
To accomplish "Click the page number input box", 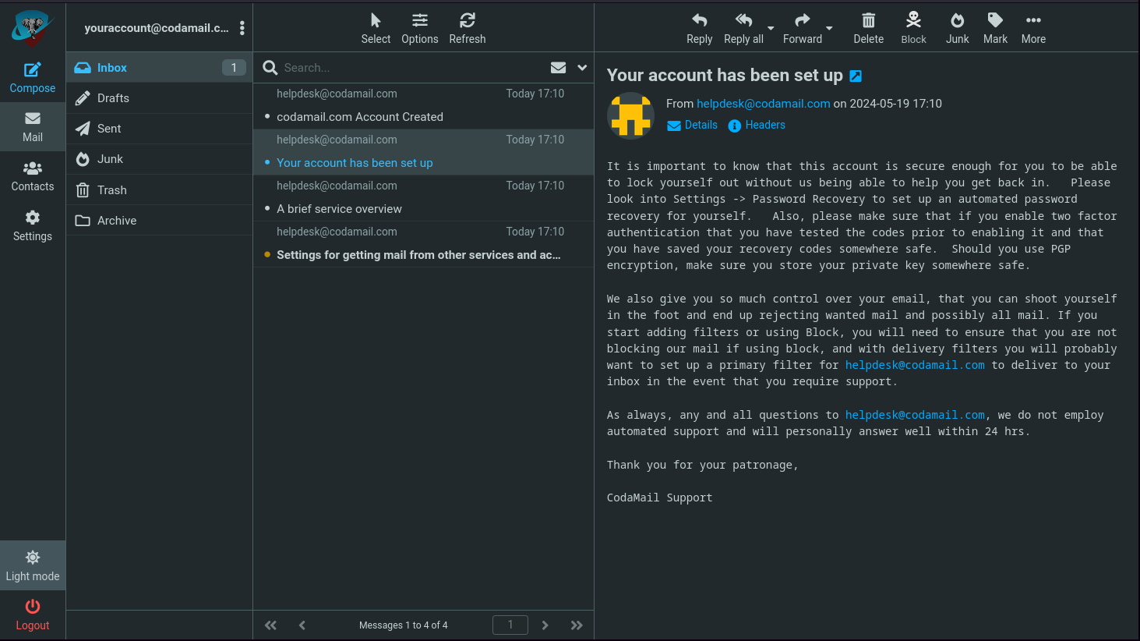I will tap(510, 625).
